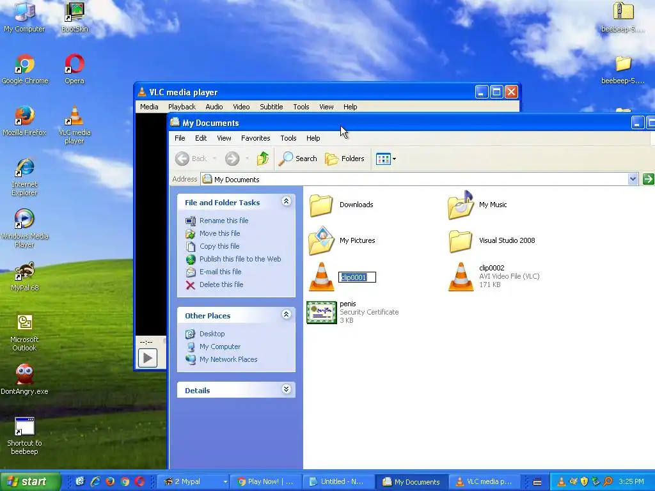Click the Up folder toolbar icon
The height and width of the screenshot is (491, 655).
[263, 159]
